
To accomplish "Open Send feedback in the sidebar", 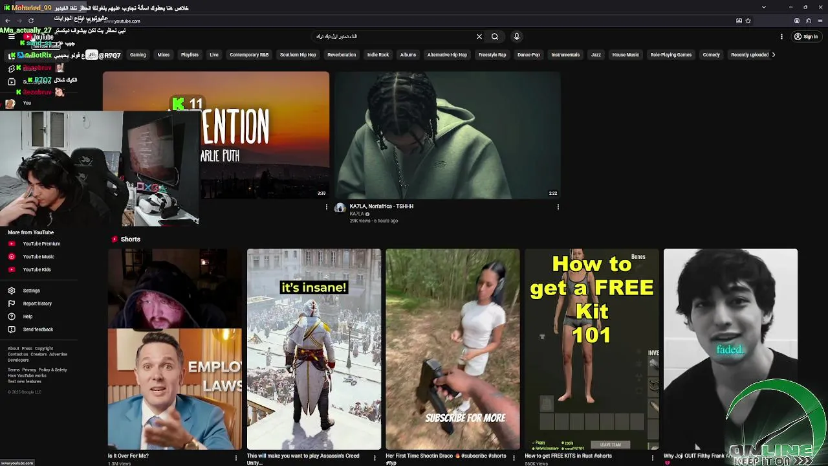I will [x=39, y=329].
